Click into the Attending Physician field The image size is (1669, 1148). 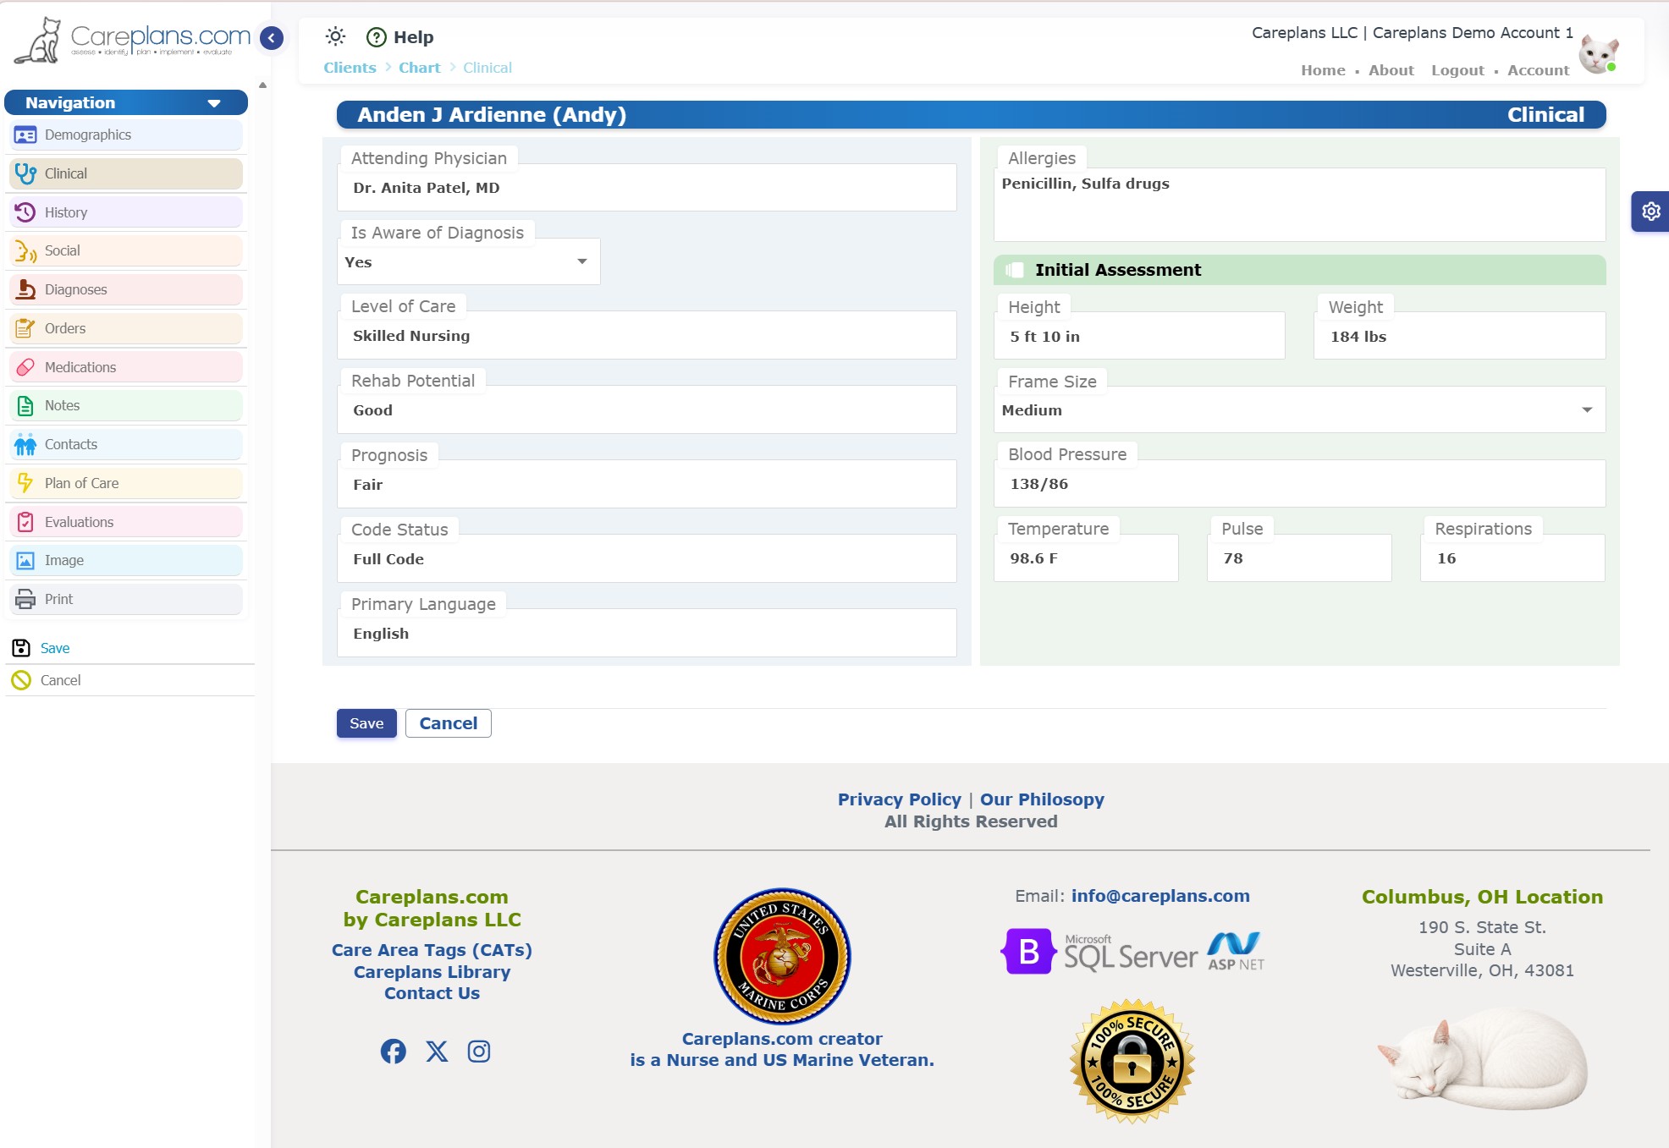pyautogui.click(x=647, y=188)
